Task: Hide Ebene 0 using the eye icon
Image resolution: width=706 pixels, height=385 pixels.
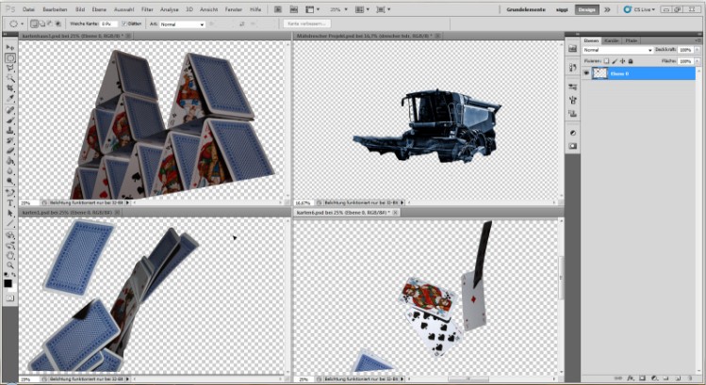Action: point(586,73)
